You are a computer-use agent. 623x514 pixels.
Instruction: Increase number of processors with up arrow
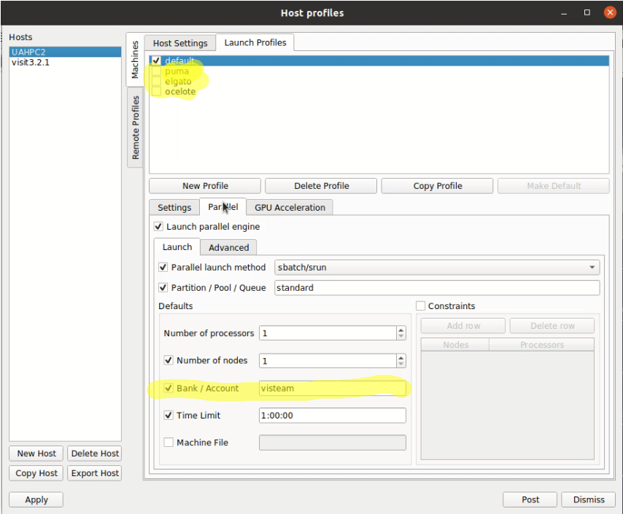[x=401, y=330]
